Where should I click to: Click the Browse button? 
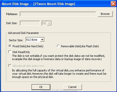(x=105, y=14)
